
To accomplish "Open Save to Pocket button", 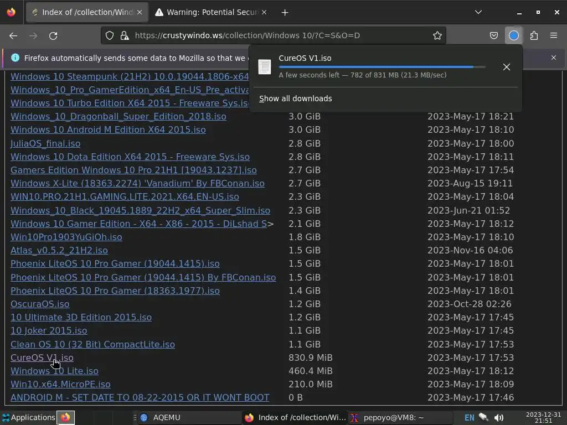I will point(493,35).
